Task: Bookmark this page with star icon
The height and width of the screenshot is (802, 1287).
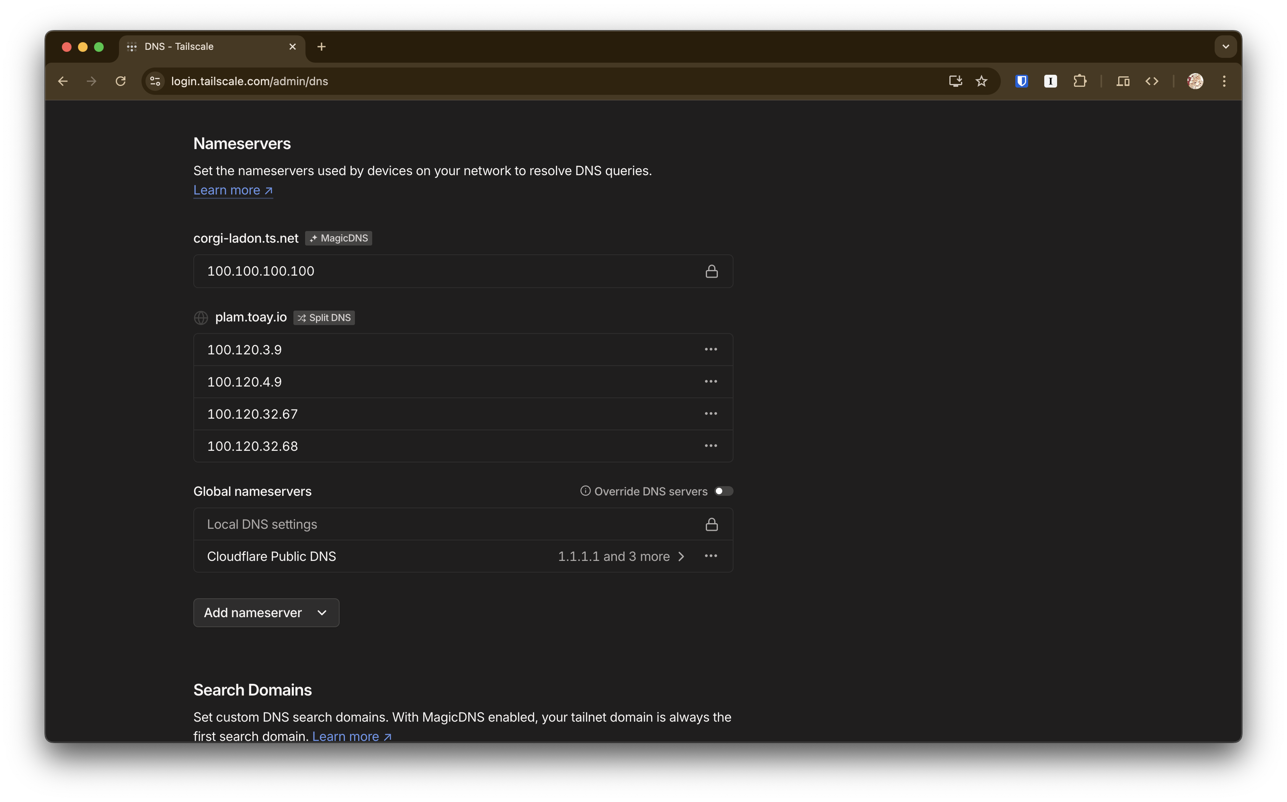Action: pos(982,81)
